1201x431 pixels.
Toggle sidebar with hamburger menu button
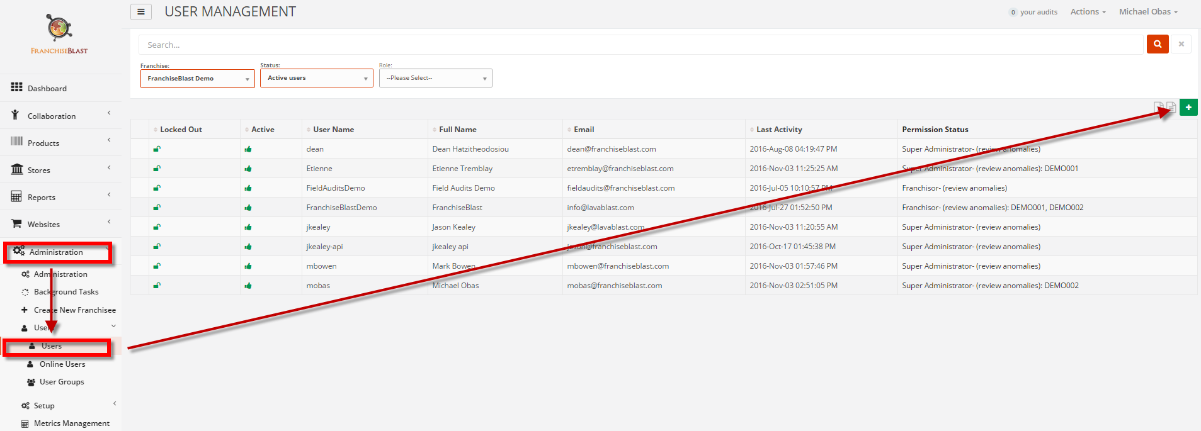[x=141, y=12]
